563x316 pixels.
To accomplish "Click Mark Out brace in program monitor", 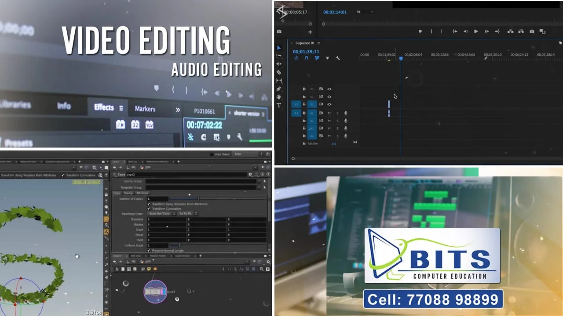I will pos(442,31).
